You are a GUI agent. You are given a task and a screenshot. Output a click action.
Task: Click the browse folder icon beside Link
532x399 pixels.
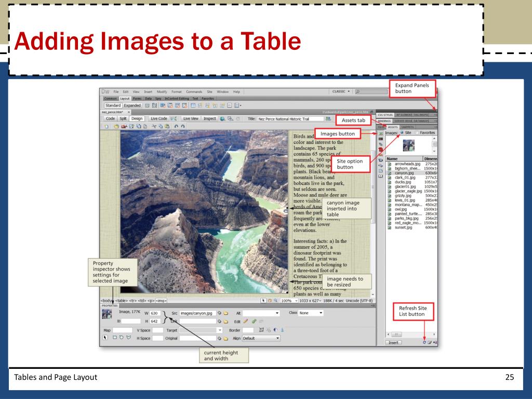click(226, 321)
